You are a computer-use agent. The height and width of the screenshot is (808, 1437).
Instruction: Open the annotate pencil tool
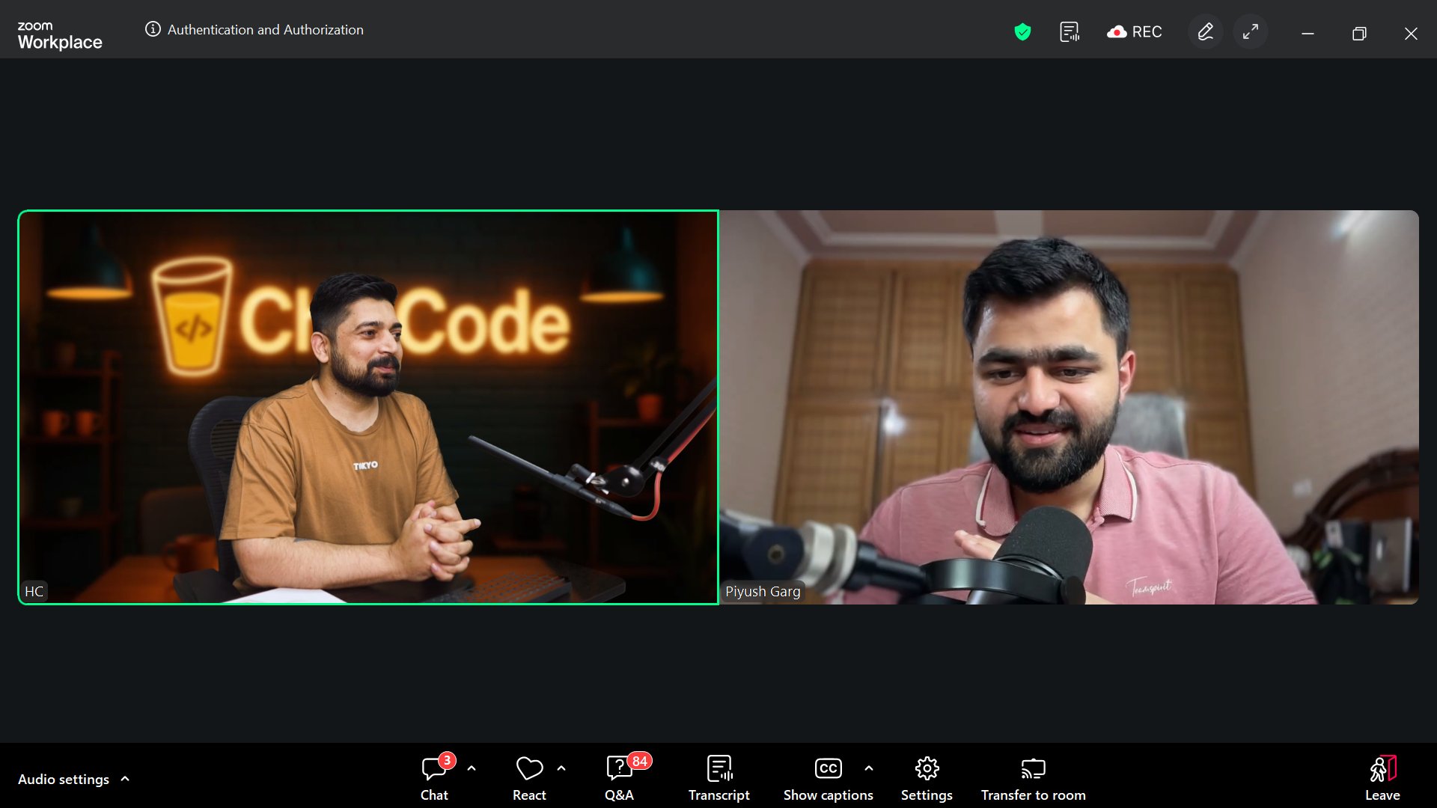1205,31
